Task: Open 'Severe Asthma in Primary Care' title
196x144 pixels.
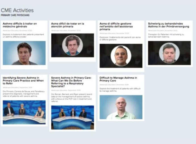Action: click(x=71, y=82)
